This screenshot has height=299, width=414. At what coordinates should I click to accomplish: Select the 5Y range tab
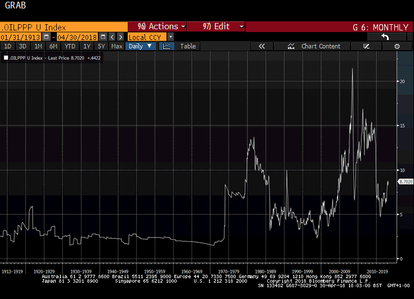click(101, 46)
